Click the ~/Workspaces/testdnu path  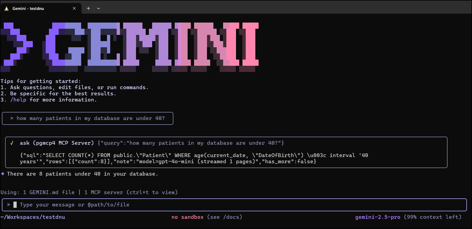tap(33, 217)
